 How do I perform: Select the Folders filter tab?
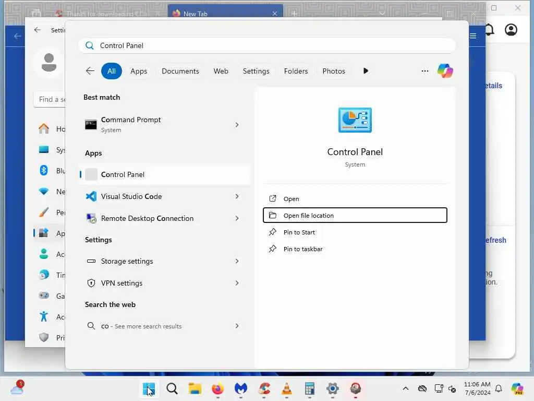click(296, 71)
